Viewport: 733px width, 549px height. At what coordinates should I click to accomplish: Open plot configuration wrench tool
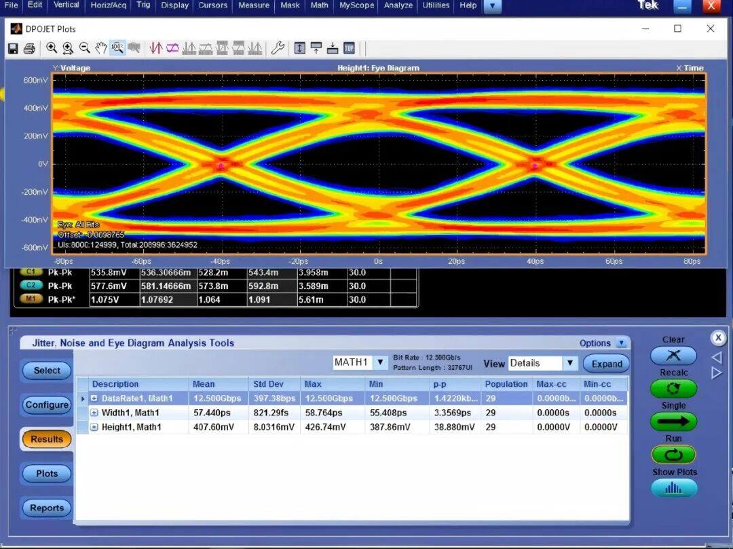coord(278,48)
